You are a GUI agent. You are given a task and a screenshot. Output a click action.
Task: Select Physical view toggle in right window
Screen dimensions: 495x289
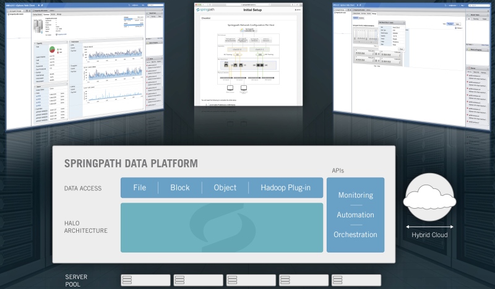tap(450, 24)
